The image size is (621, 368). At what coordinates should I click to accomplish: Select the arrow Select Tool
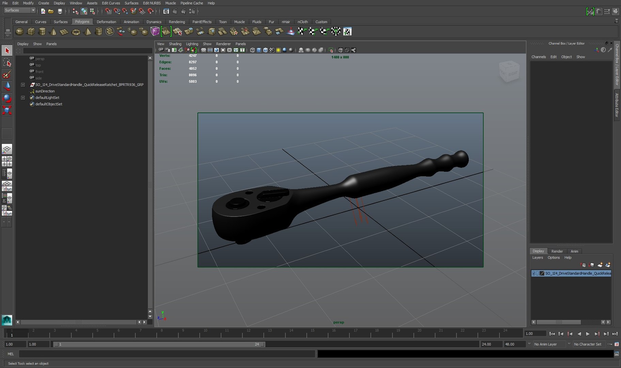[7, 50]
